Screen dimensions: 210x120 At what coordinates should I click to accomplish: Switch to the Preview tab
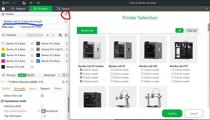(x=40, y=9)
